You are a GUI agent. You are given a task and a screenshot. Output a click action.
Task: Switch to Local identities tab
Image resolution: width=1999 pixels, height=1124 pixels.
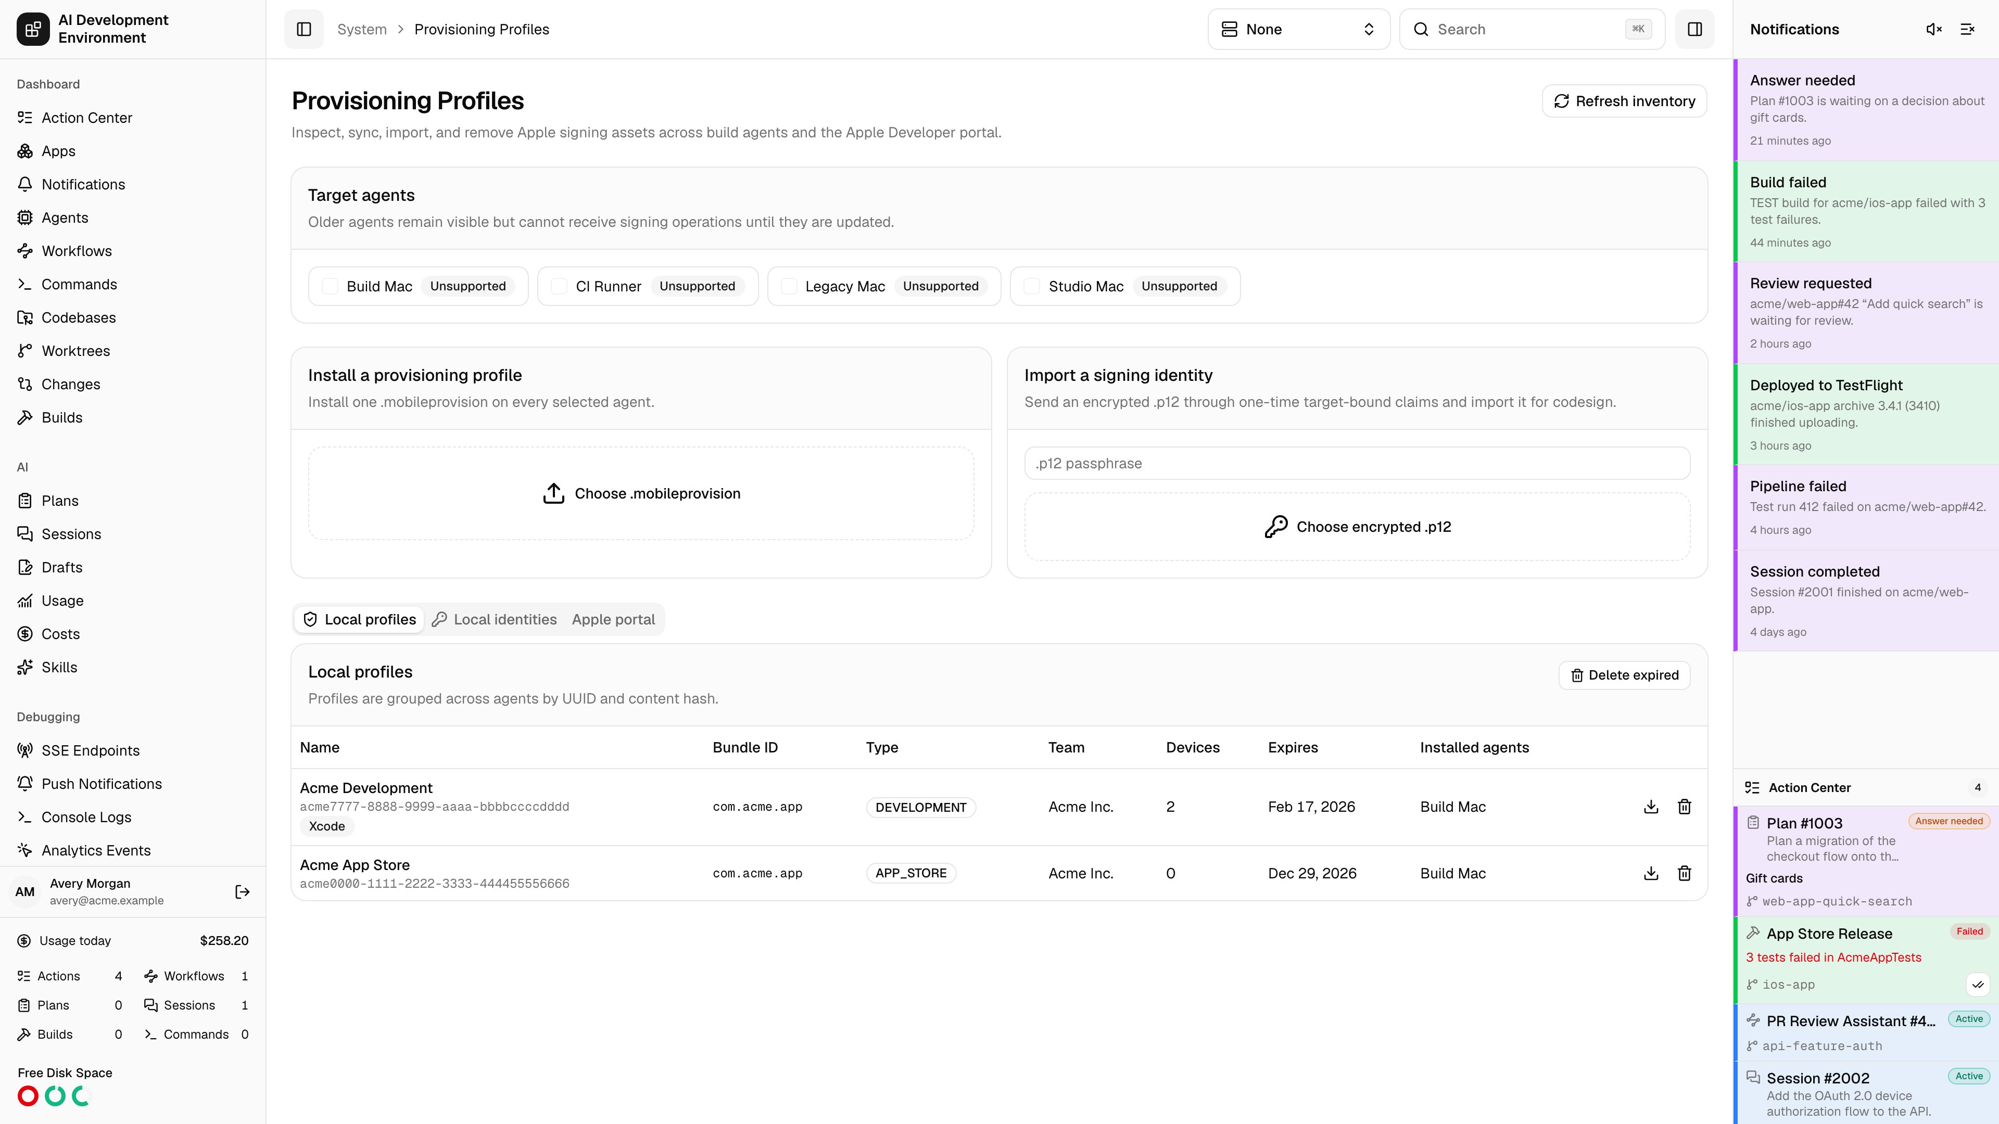[495, 620]
